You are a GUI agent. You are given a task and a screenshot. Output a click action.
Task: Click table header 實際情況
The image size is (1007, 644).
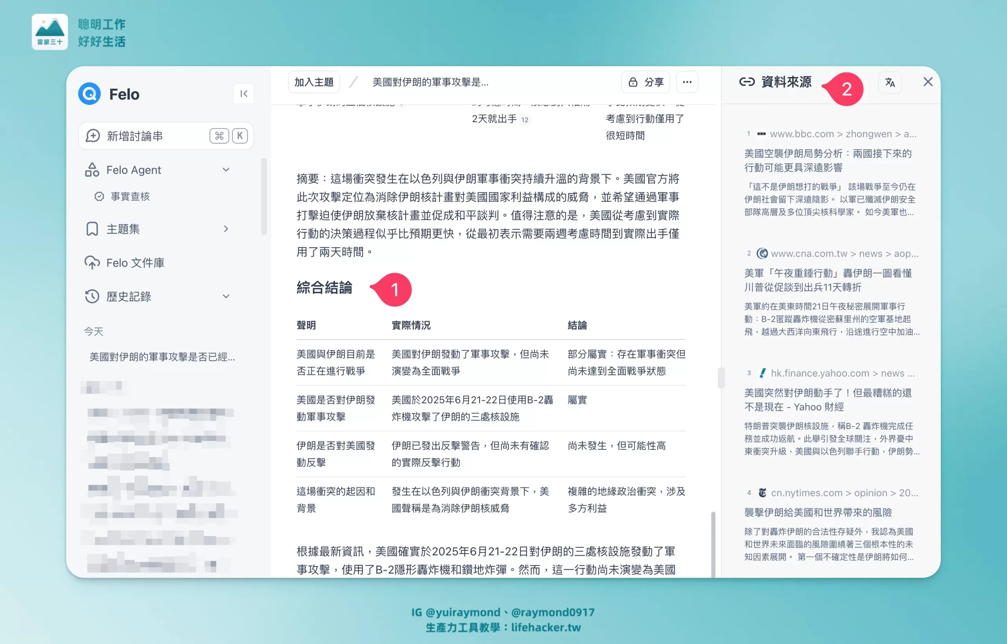pyautogui.click(x=411, y=326)
